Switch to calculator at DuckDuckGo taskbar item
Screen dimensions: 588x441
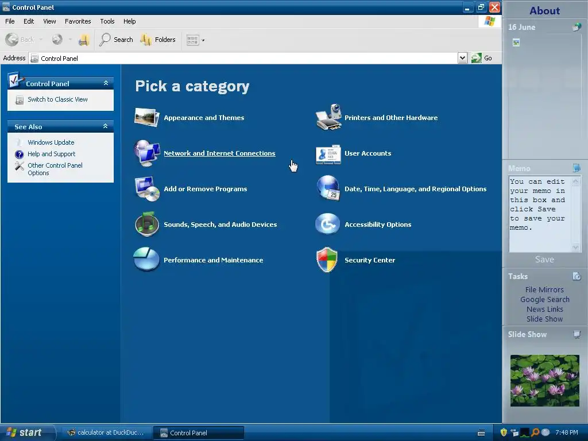click(106, 432)
